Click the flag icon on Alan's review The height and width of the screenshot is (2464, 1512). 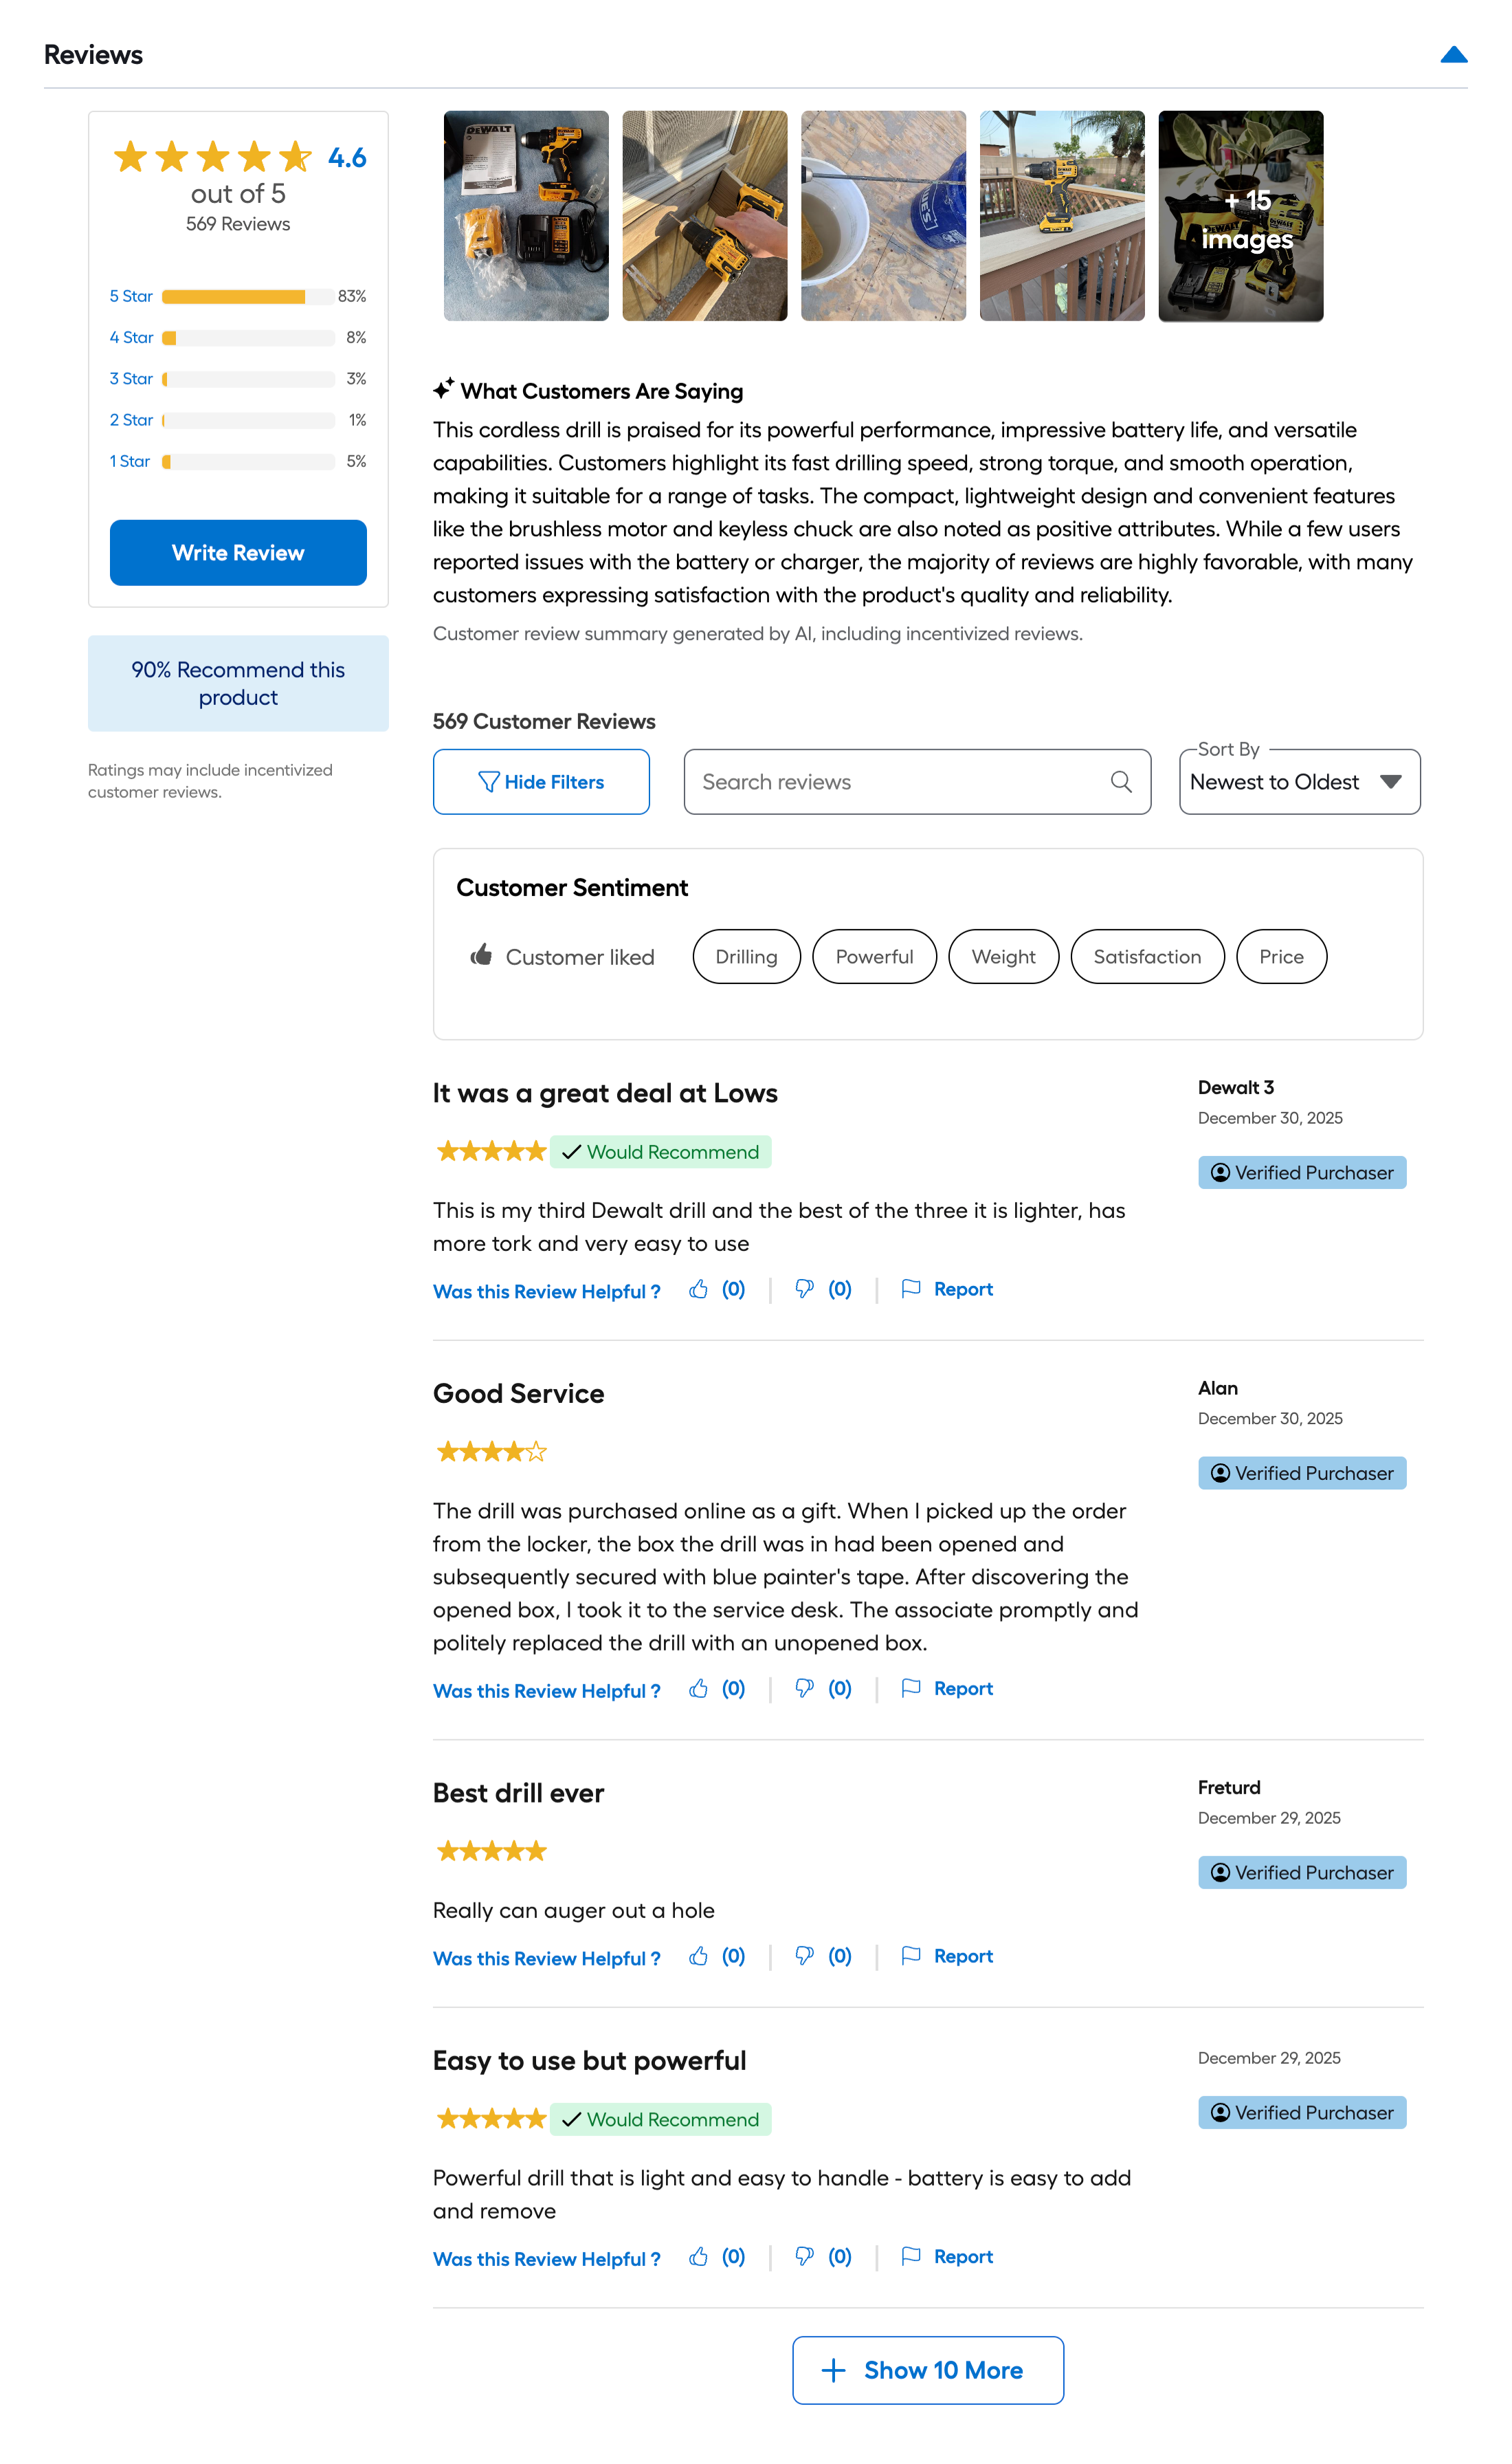point(911,1689)
